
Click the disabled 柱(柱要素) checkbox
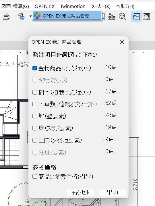click(35, 152)
